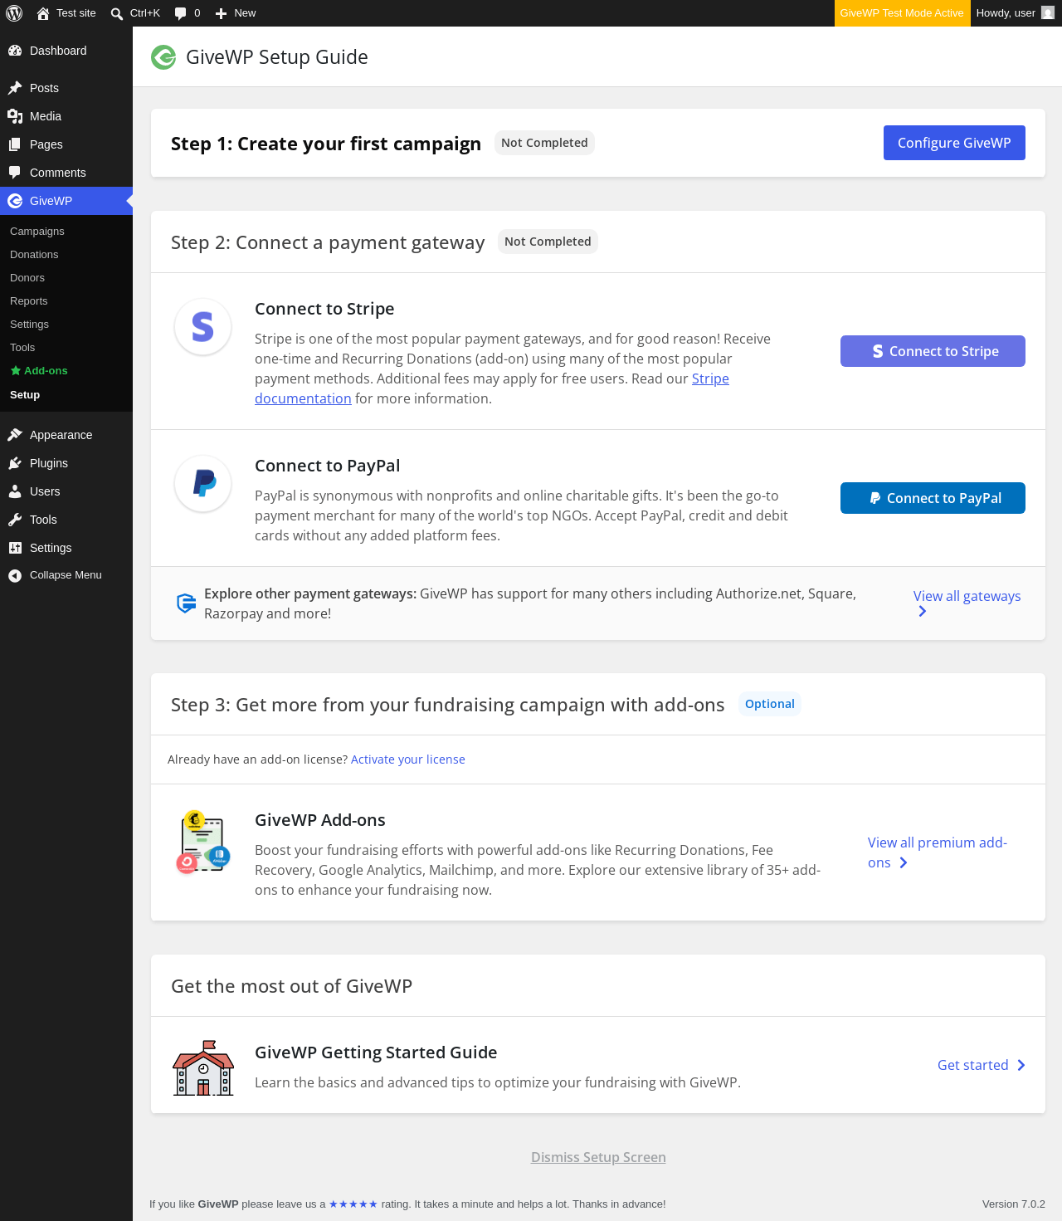The image size is (1062, 1221).
Task: Click the Collapse Menu arrow icon
Action: pyautogui.click(x=15, y=575)
